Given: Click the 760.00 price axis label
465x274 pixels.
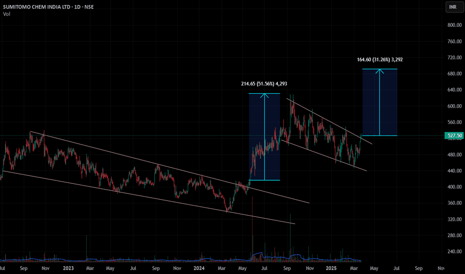Looking at the screenshot, I should click(x=455, y=41).
